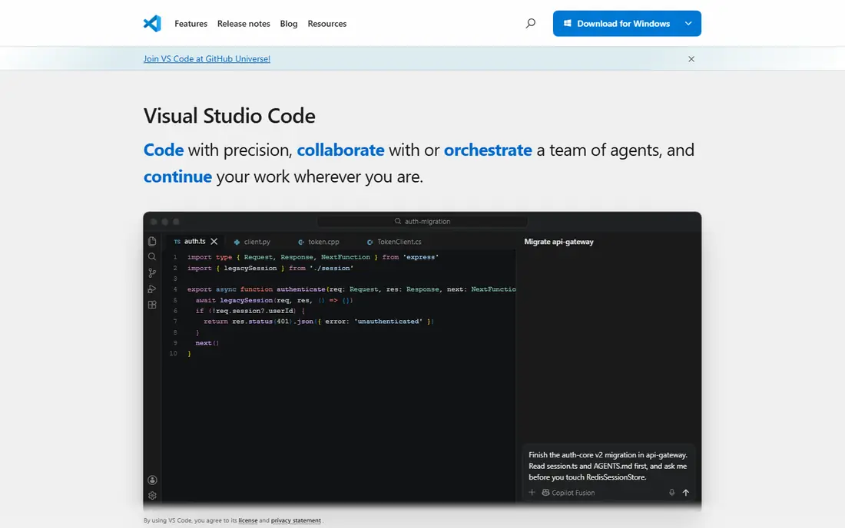The height and width of the screenshot is (528, 845).
Task: Open the license link
Action: pos(248,520)
